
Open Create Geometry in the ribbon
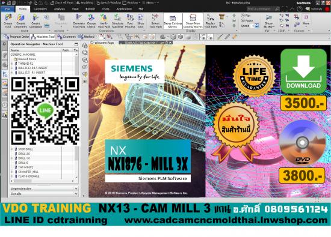click(20, 21)
